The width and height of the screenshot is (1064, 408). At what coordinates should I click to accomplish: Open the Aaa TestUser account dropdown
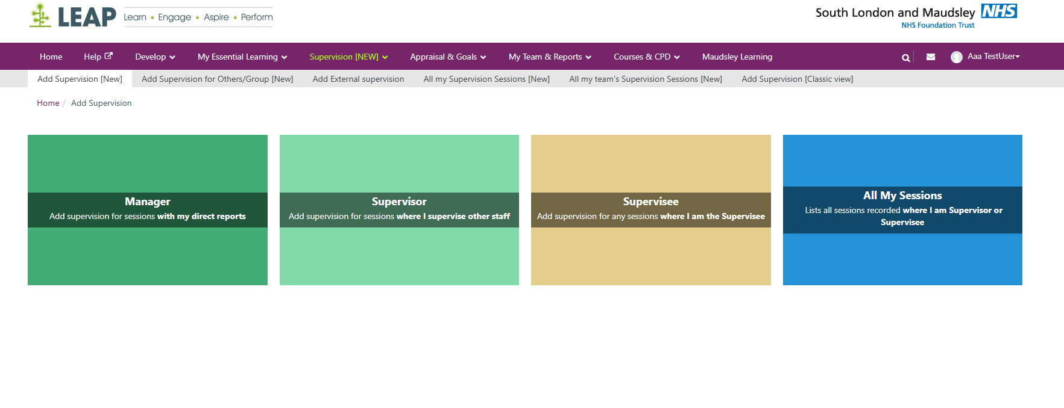point(993,57)
